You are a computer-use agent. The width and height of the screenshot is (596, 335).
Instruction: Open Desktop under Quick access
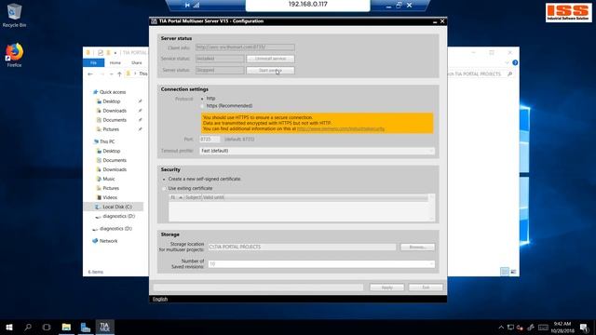point(112,101)
